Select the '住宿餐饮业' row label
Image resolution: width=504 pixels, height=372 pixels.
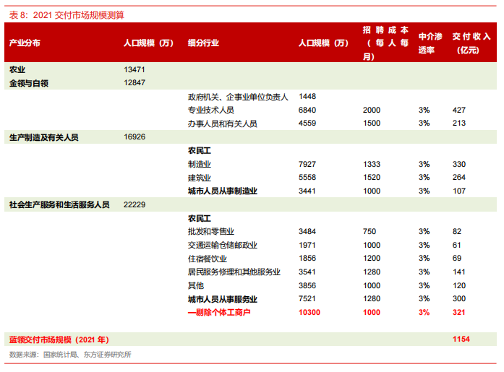[x=208, y=259]
